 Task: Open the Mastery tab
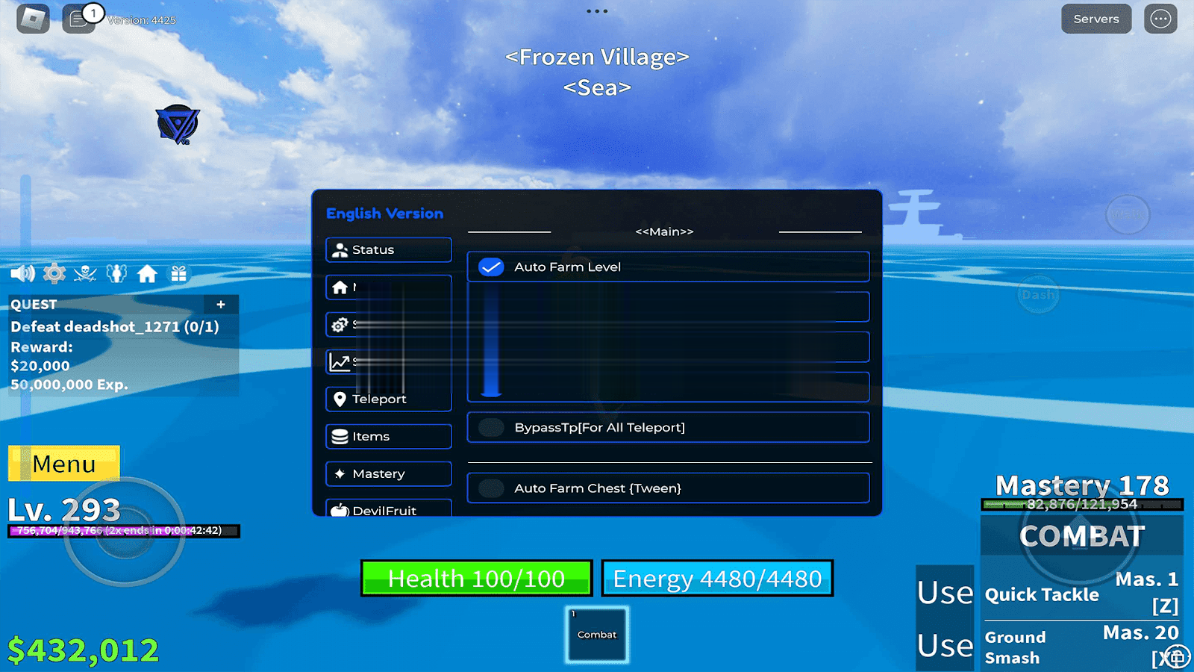tap(388, 473)
